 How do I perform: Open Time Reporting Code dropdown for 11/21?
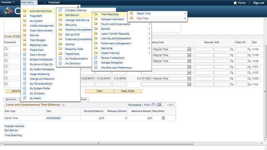pyautogui.click(x=189, y=67)
